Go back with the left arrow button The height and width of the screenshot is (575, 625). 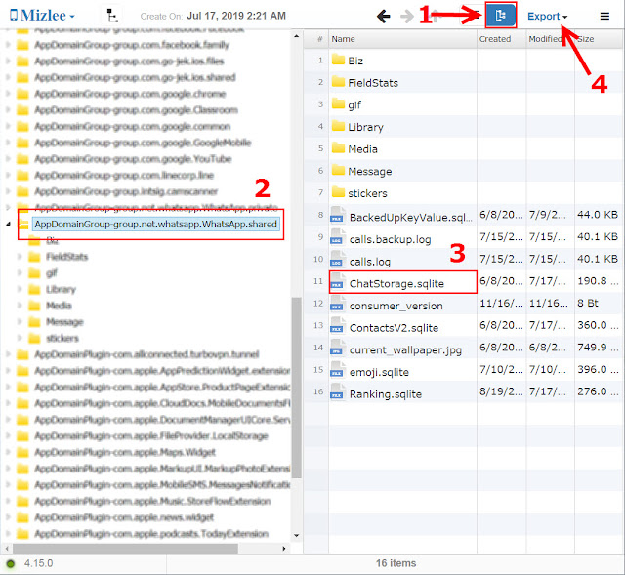384,17
